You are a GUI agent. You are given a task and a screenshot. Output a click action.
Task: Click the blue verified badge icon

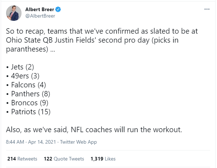(57, 9)
